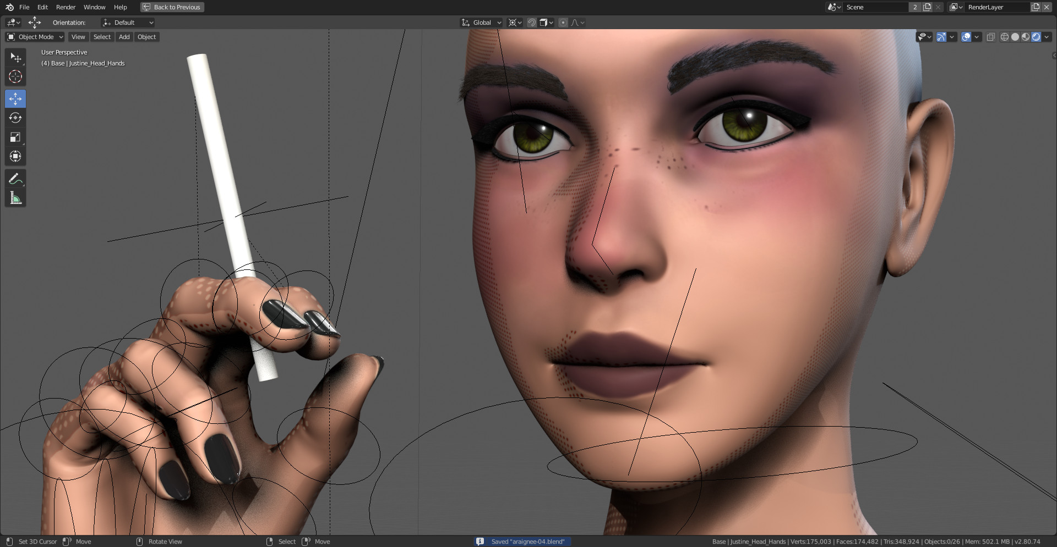Viewport: 1057px width, 547px height.
Task: Switch to material preview shading
Action: [1026, 37]
